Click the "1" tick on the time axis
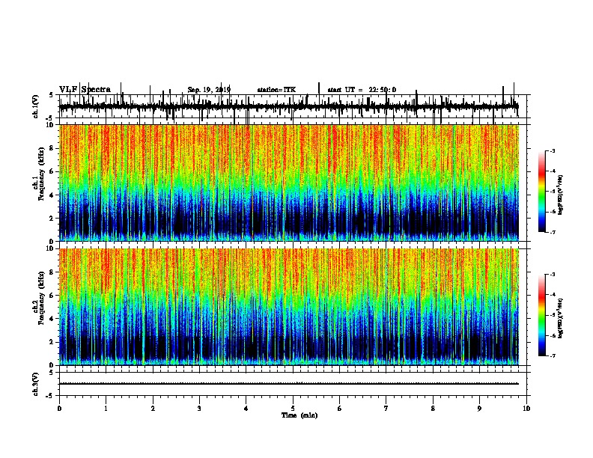Image resolution: width=593 pixels, height=458 pixels. [106, 408]
